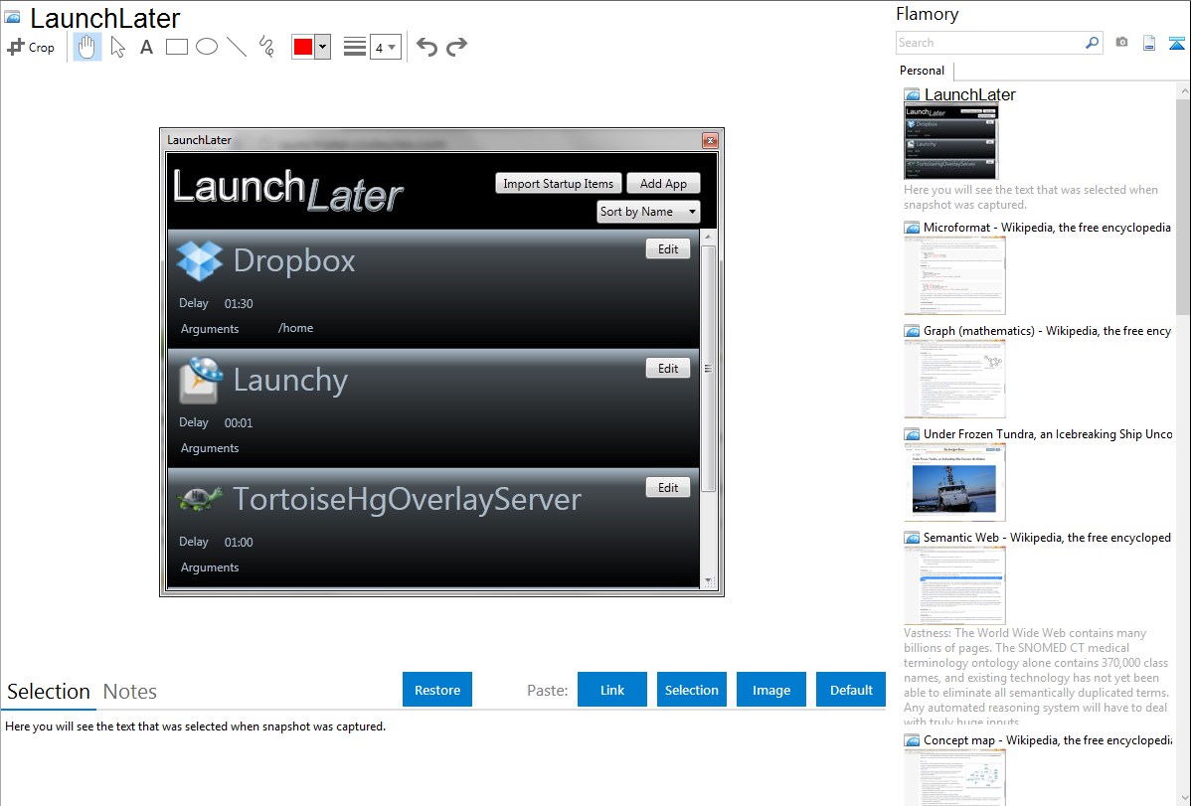
Task: Click the snapshot icon beside Concept map title
Action: pyautogui.click(x=913, y=740)
